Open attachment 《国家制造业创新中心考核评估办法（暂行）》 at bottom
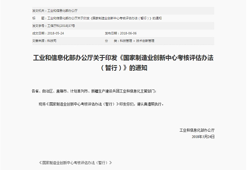The width and height of the screenshot is (247, 170). (x=75, y=163)
